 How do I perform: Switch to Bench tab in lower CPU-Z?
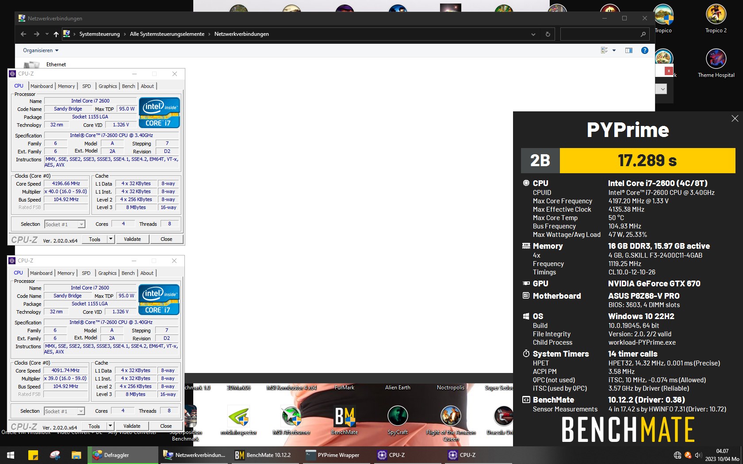point(128,273)
